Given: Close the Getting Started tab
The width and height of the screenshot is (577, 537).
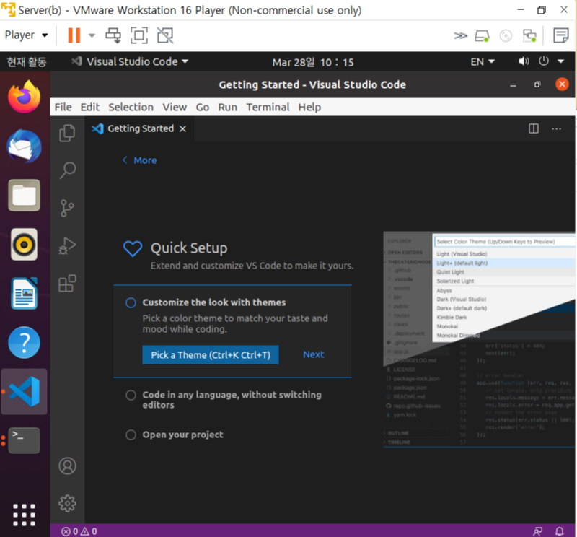Looking at the screenshot, I should point(182,129).
